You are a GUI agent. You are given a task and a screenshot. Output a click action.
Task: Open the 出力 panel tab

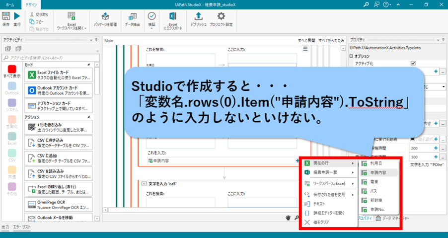pos(5,227)
